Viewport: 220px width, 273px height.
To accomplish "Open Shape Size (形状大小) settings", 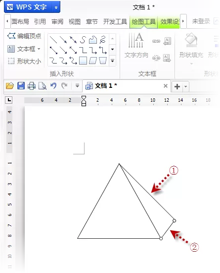I will tap(24, 61).
